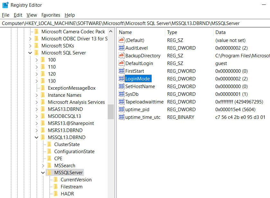Expand the MSSearch key
Screen dimensions: 270x198
pos(43,166)
